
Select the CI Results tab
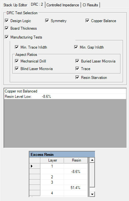[90, 5]
